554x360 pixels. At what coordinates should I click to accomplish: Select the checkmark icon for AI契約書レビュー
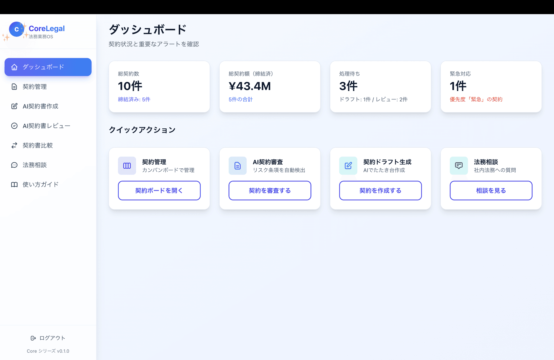[14, 126]
